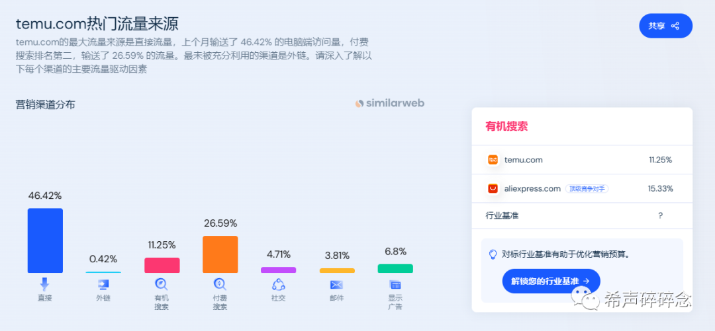Click the temu.com orange favicon

tap(493, 160)
